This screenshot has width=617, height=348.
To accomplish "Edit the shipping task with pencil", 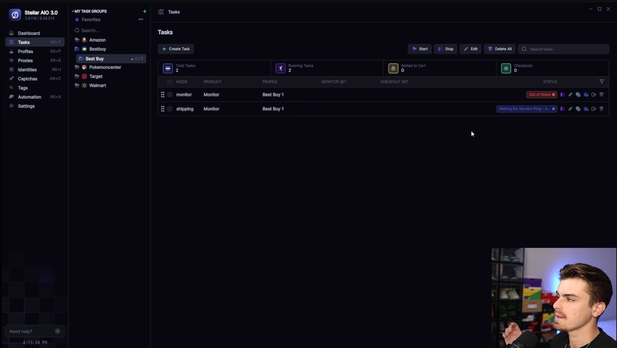I will coord(570,109).
